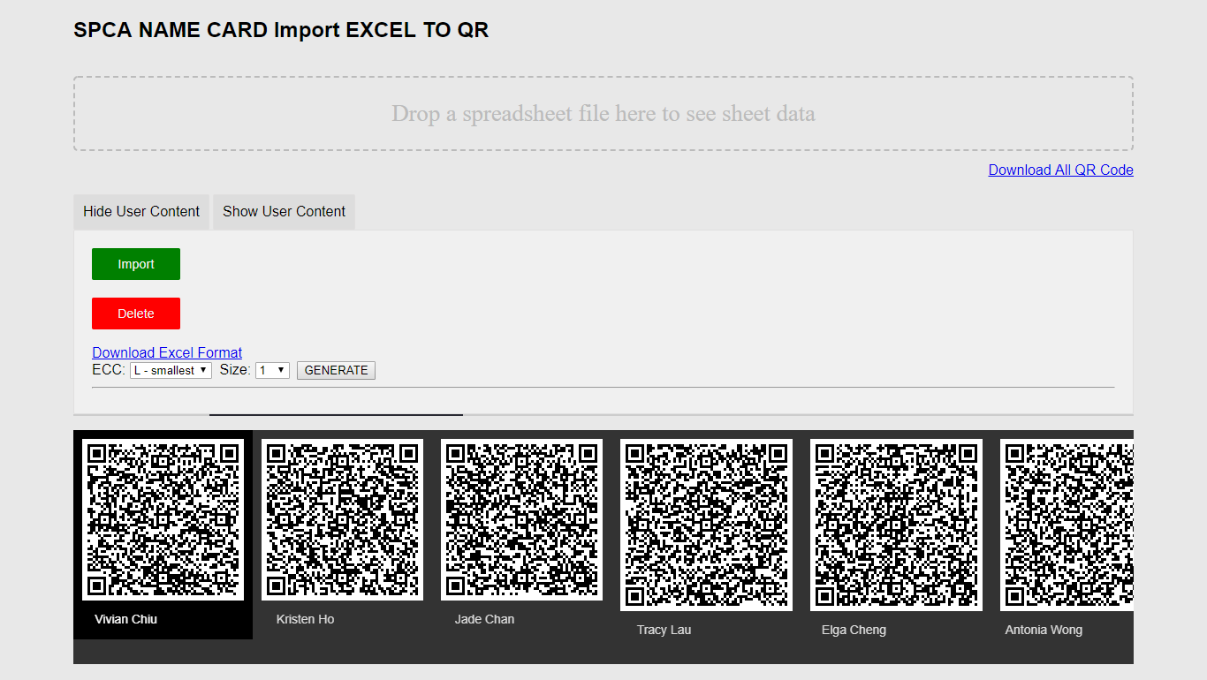This screenshot has width=1207, height=680.
Task: Switch to Hide User Content tab
Action: (141, 212)
